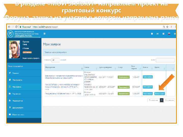183x137 pixels.
Task: Open the УТРО-2017 forum entry link
Action: point(63,87)
